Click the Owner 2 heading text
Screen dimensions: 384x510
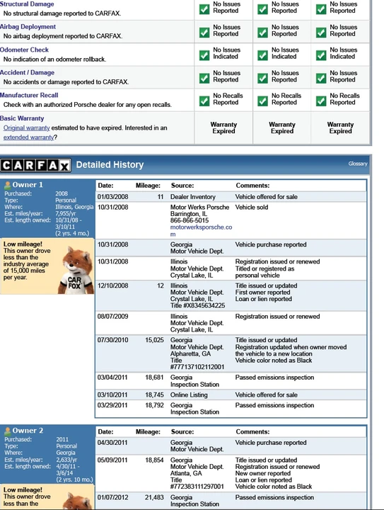28,431
